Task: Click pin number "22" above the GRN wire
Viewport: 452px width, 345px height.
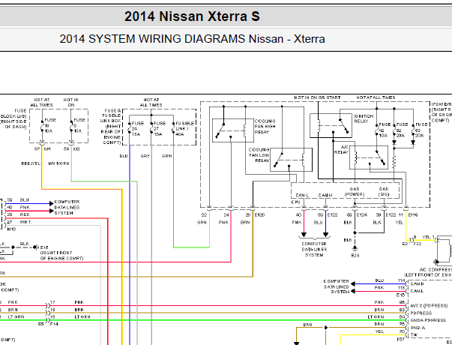Action: (x=204, y=215)
